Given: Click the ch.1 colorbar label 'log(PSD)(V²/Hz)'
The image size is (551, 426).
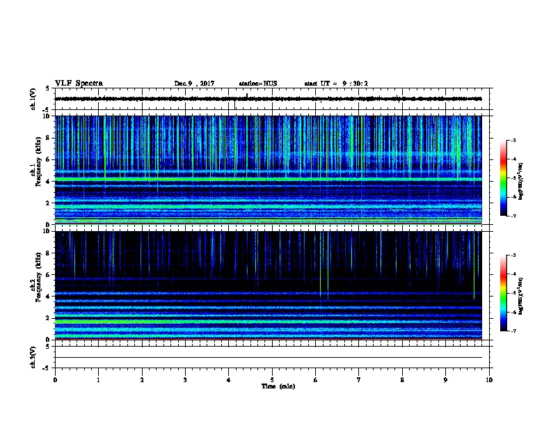Looking at the screenshot, I should (x=521, y=181).
